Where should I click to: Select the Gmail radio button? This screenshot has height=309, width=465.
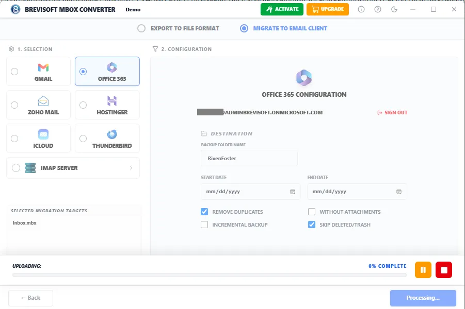[x=14, y=72]
